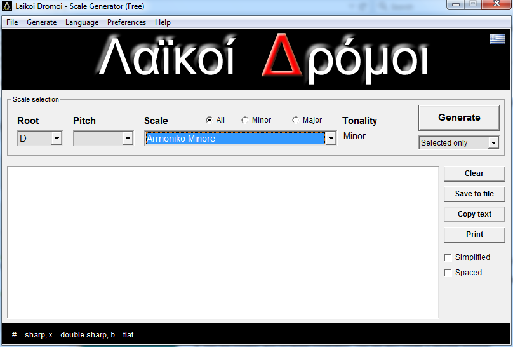
Task: Select the Major scale filter radio button
Action: [x=295, y=120]
